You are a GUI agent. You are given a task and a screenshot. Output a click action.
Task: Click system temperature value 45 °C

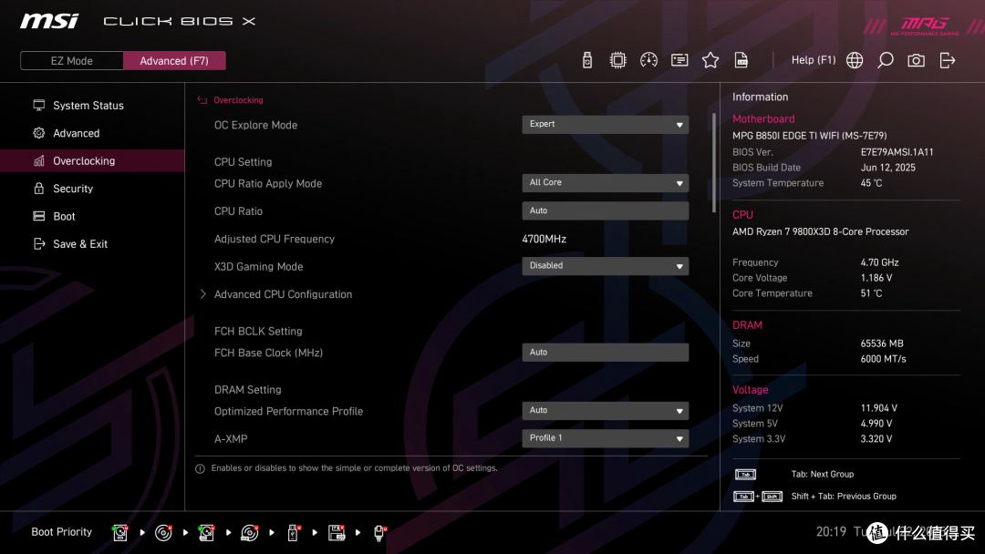(871, 182)
